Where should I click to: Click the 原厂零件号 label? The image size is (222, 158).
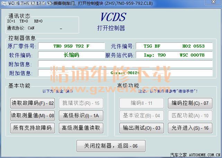21,46
